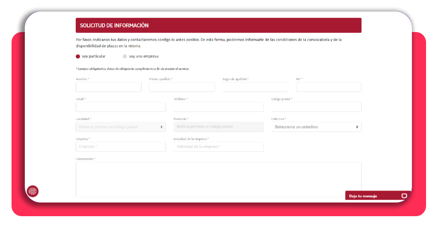Open the Localidad dropdown
This screenshot has height=229, width=438.
[x=121, y=127]
